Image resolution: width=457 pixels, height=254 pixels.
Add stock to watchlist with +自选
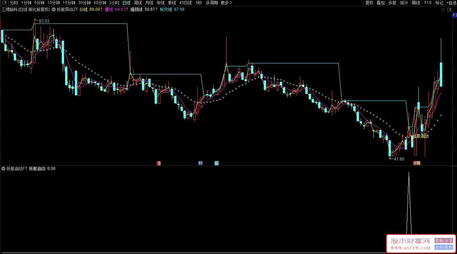[451, 3]
